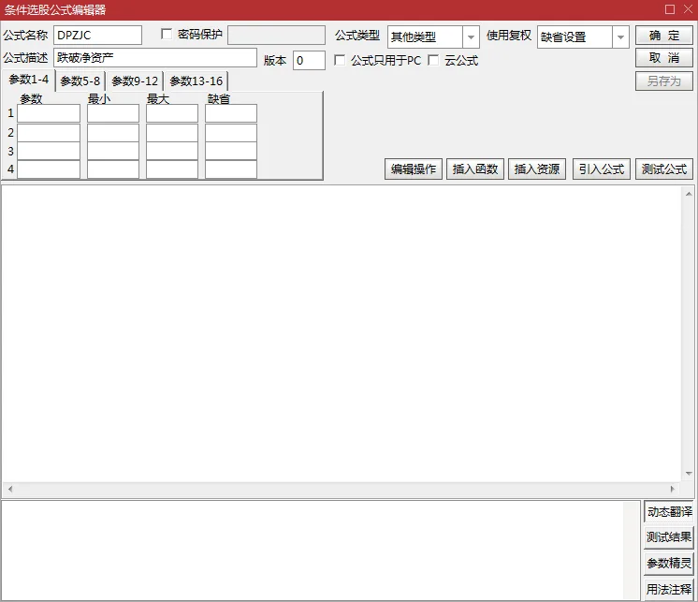The width and height of the screenshot is (698, 602).
Task: Open the 用法注释 panel
Action: [669, 589]
